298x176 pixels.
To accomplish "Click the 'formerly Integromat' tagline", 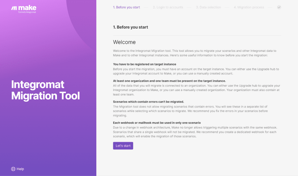I will click(x=27, y=12).
